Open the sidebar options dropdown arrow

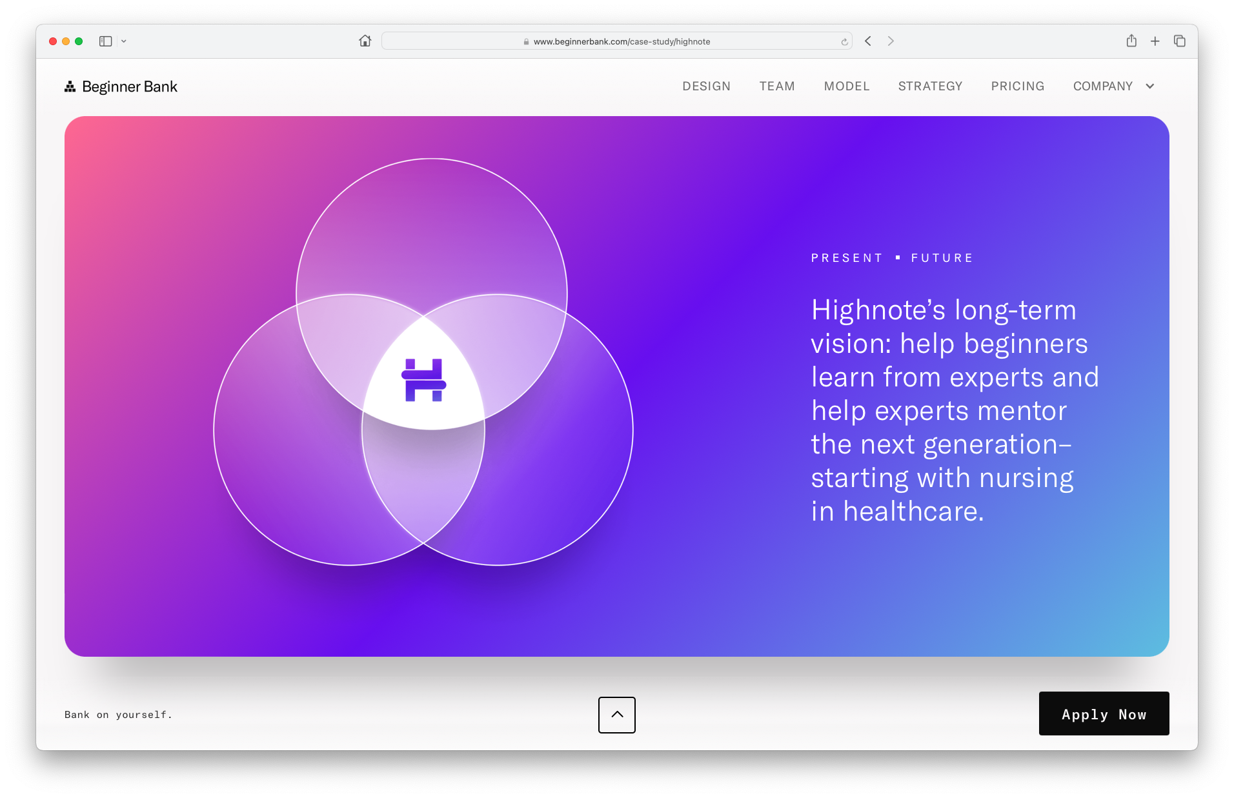click(124, 41)
